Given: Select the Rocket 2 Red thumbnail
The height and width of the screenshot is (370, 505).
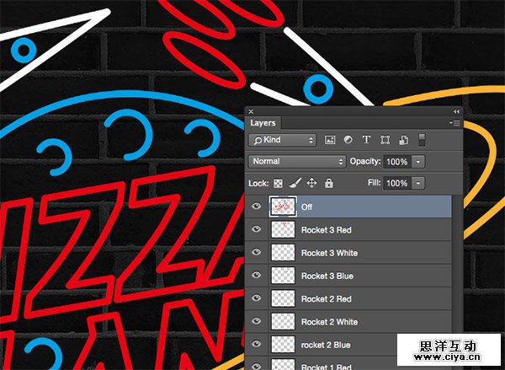Looking at the screenshot, I should 283,298.
